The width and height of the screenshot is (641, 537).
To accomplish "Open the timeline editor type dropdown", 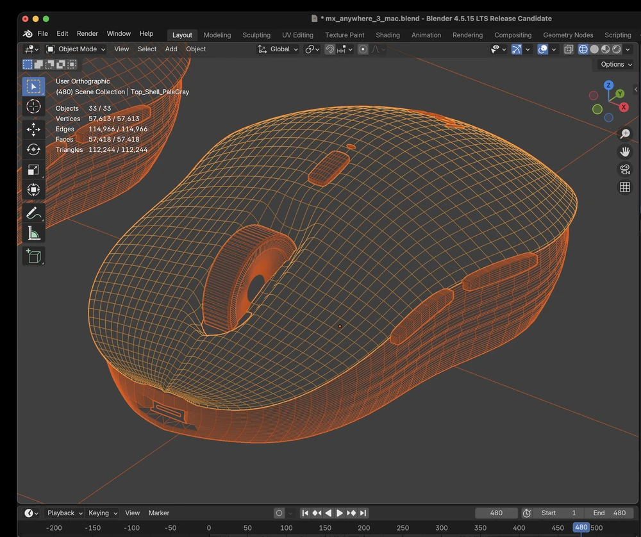I will 31,513.
